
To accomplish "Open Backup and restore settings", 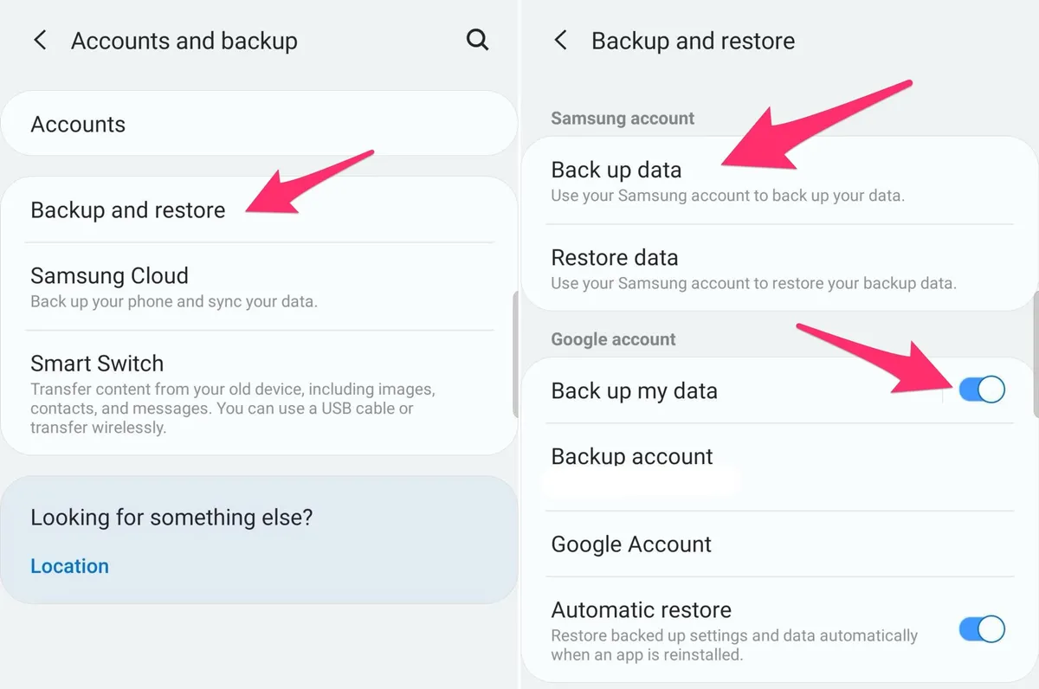I will pyautogui.click(x=127, y=209).
